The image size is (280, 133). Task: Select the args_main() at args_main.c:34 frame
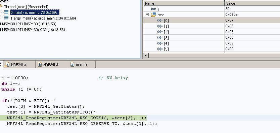coord(43,18)
